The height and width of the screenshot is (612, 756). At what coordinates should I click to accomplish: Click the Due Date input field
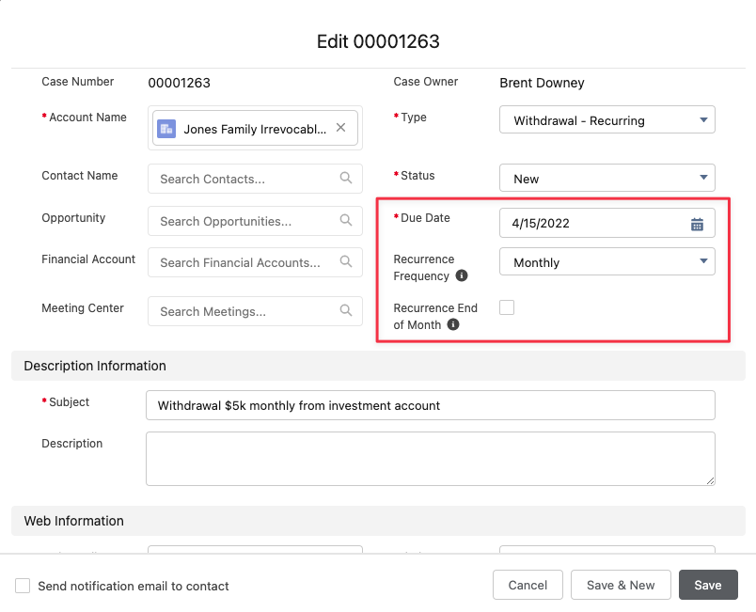click(592, 224)
